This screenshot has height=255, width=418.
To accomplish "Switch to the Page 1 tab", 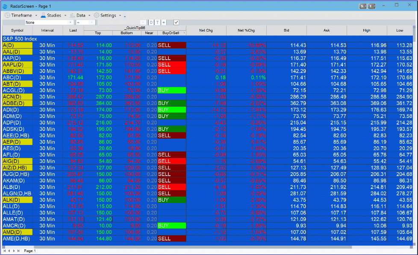I will tap(29, 251).
